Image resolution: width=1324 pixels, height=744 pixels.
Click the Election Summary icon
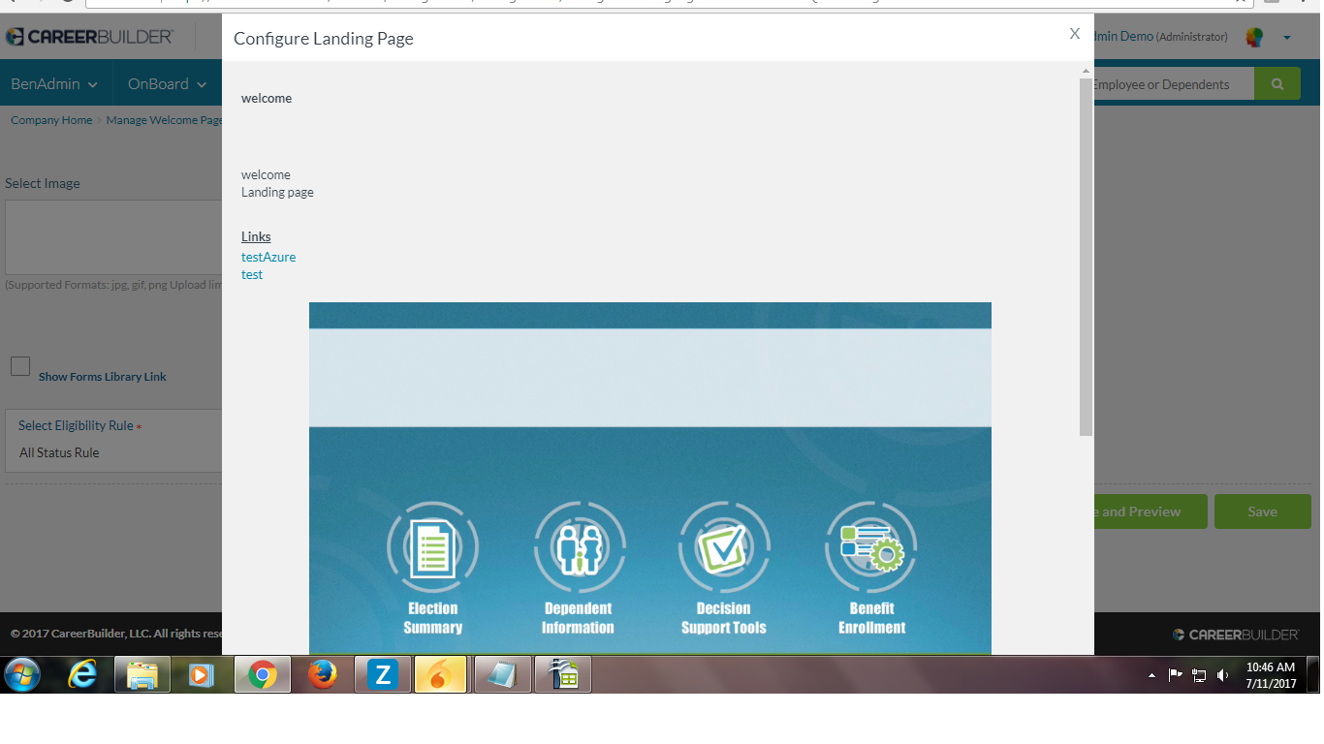click(x=432, y=547)
